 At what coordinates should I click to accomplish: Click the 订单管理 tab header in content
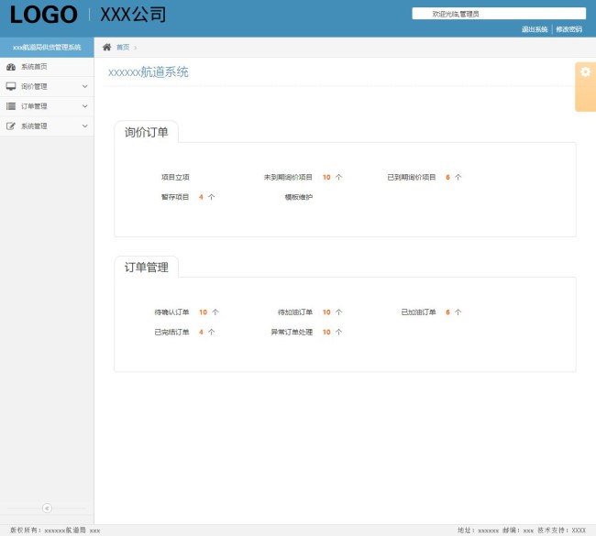click(147, 268)
